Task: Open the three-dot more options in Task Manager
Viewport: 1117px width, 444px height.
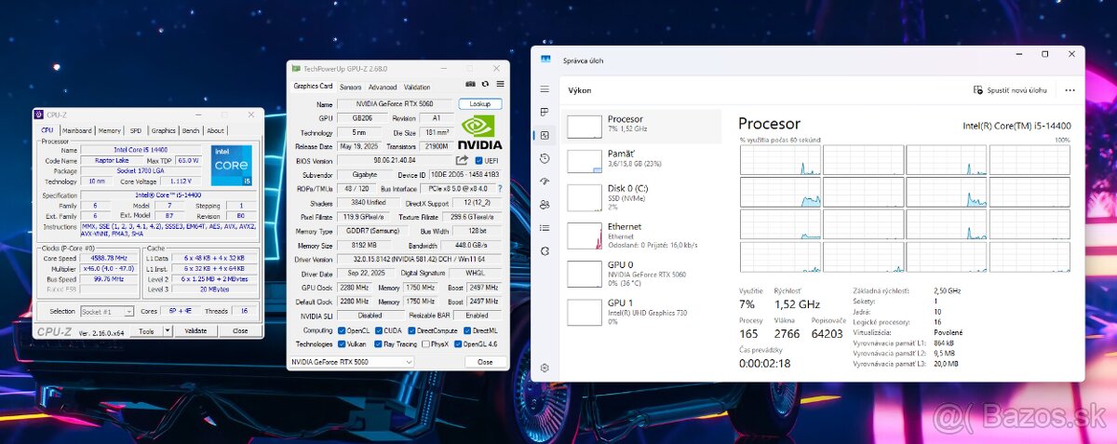Action: click(x=1070, y=90)
